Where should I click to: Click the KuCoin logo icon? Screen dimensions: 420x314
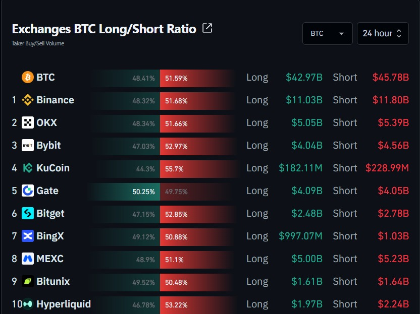28,168
